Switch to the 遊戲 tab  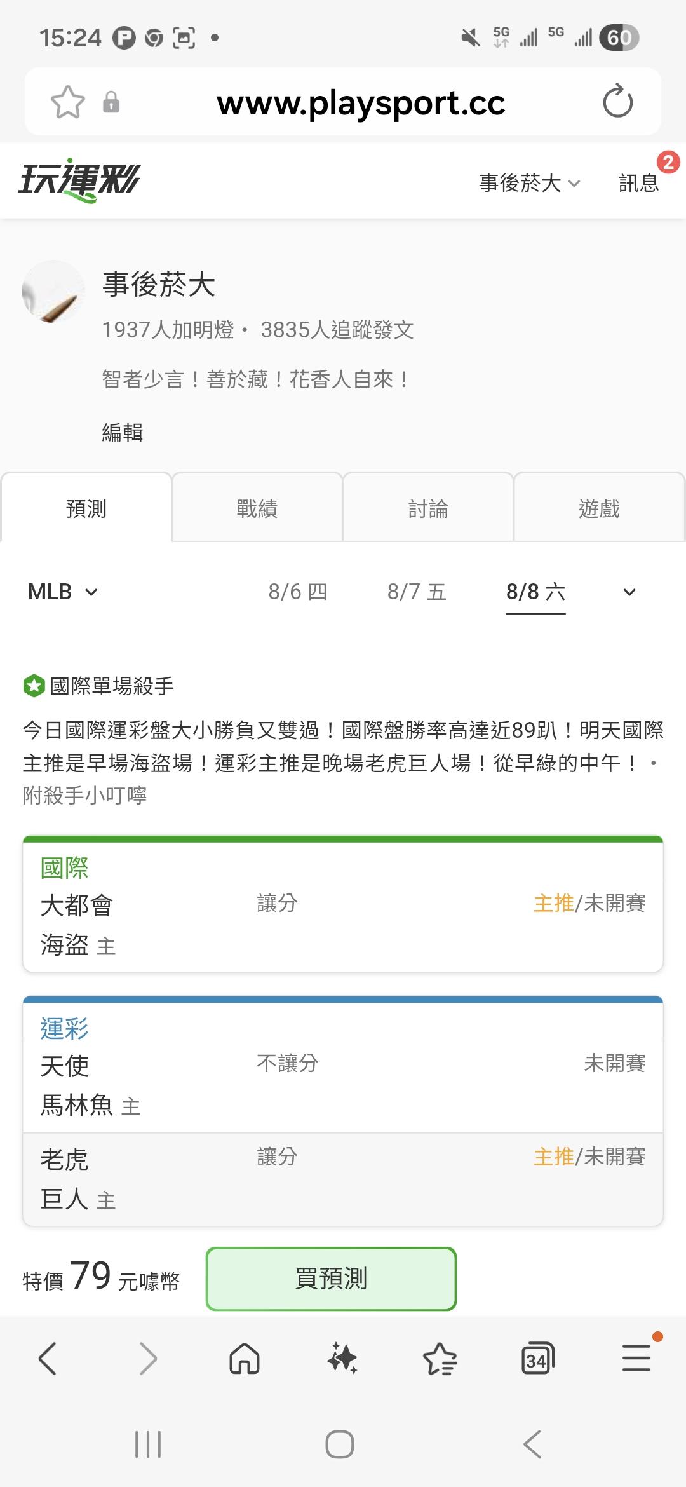pos(599,508)
